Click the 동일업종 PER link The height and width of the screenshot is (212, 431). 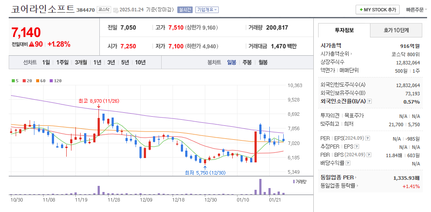pyautogui.click(x=337, y=178)
